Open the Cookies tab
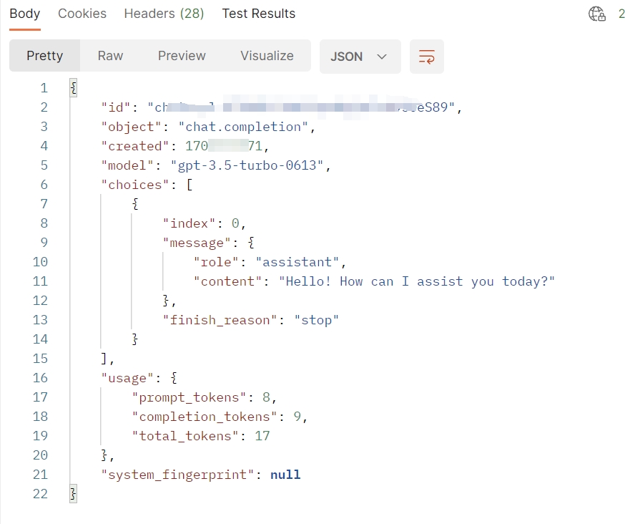 (82, 14)
